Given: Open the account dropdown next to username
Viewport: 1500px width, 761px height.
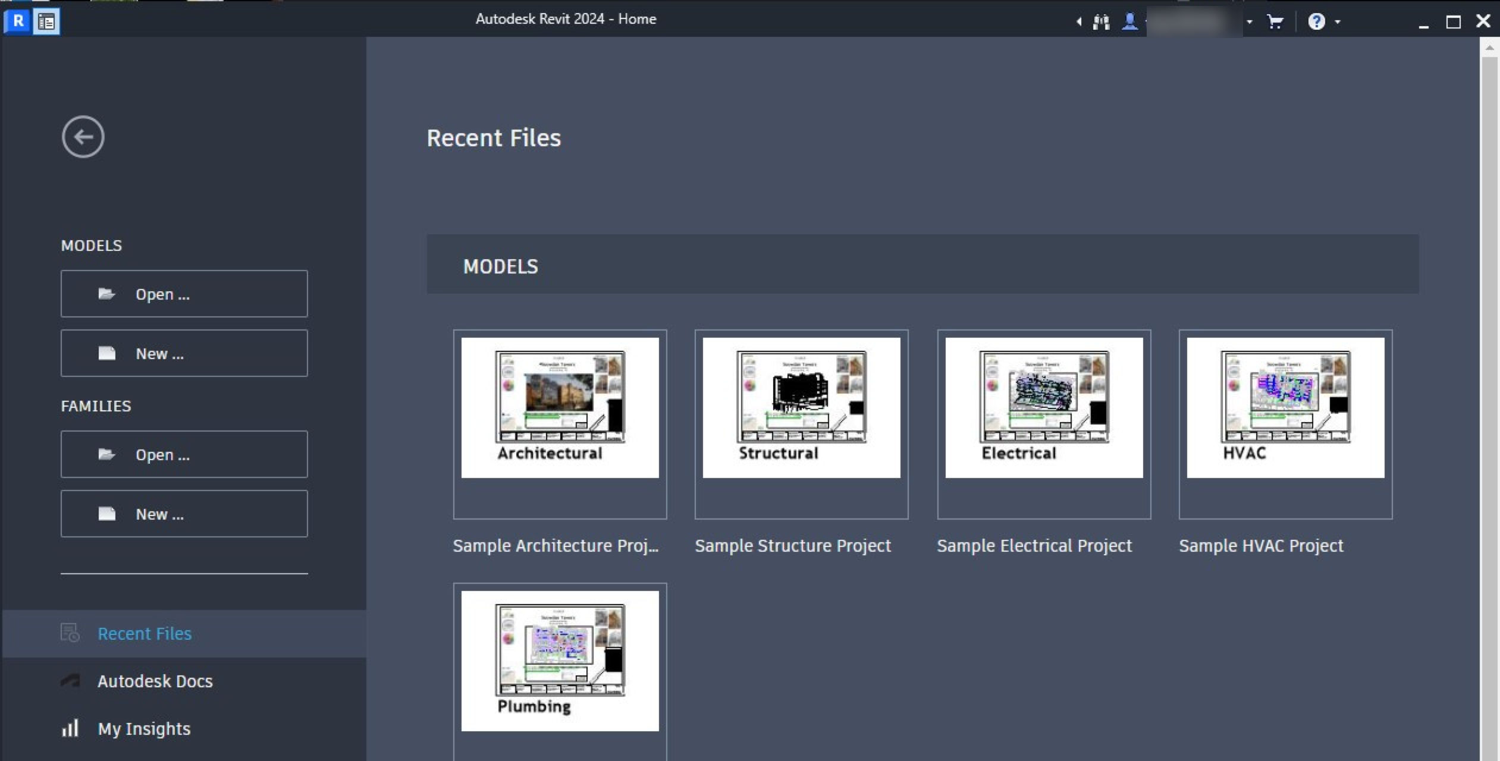Looking at the screenshot, I should (1248, 21).
